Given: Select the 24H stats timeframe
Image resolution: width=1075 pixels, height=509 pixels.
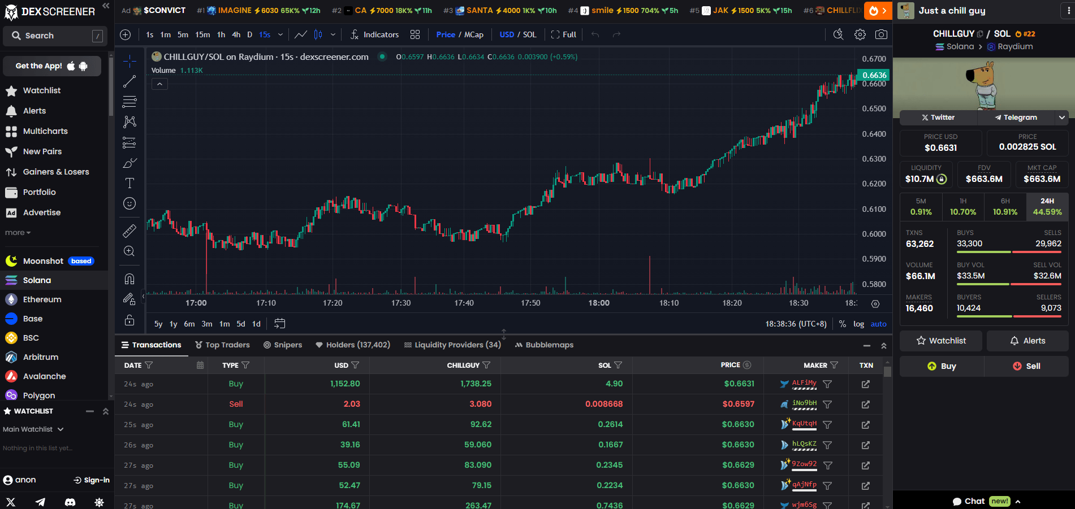Looking at the screenshot, I should coord(1047,207).
